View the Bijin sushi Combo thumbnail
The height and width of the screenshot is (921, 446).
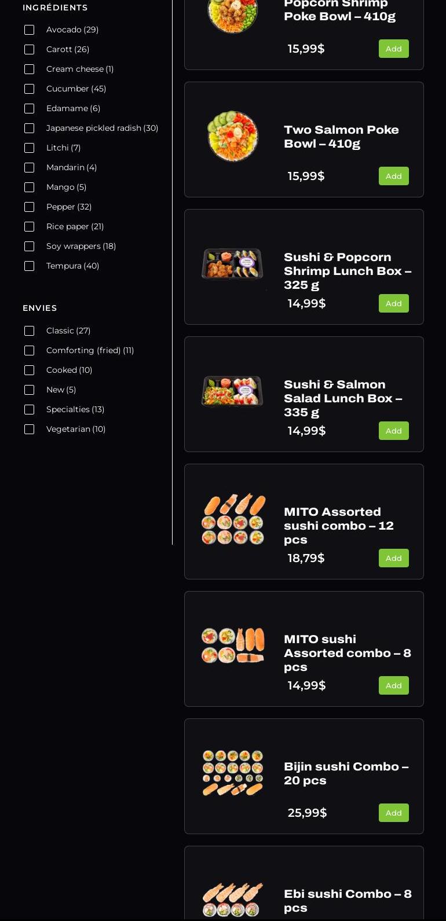233,773
